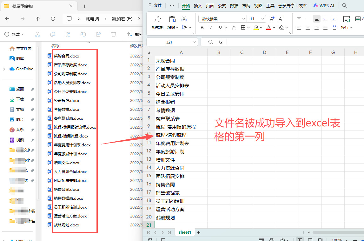Screen dimensions: 364x241
Task: Align text left in WPS
Action: [299, 28]
